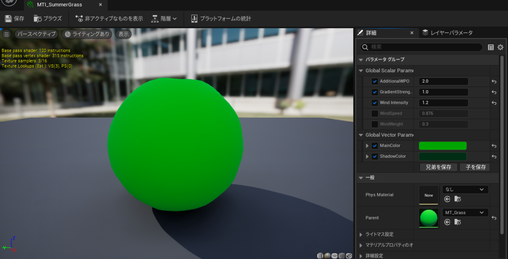Collapse the Global Scalar Parameter section

[x=361, y=70]
